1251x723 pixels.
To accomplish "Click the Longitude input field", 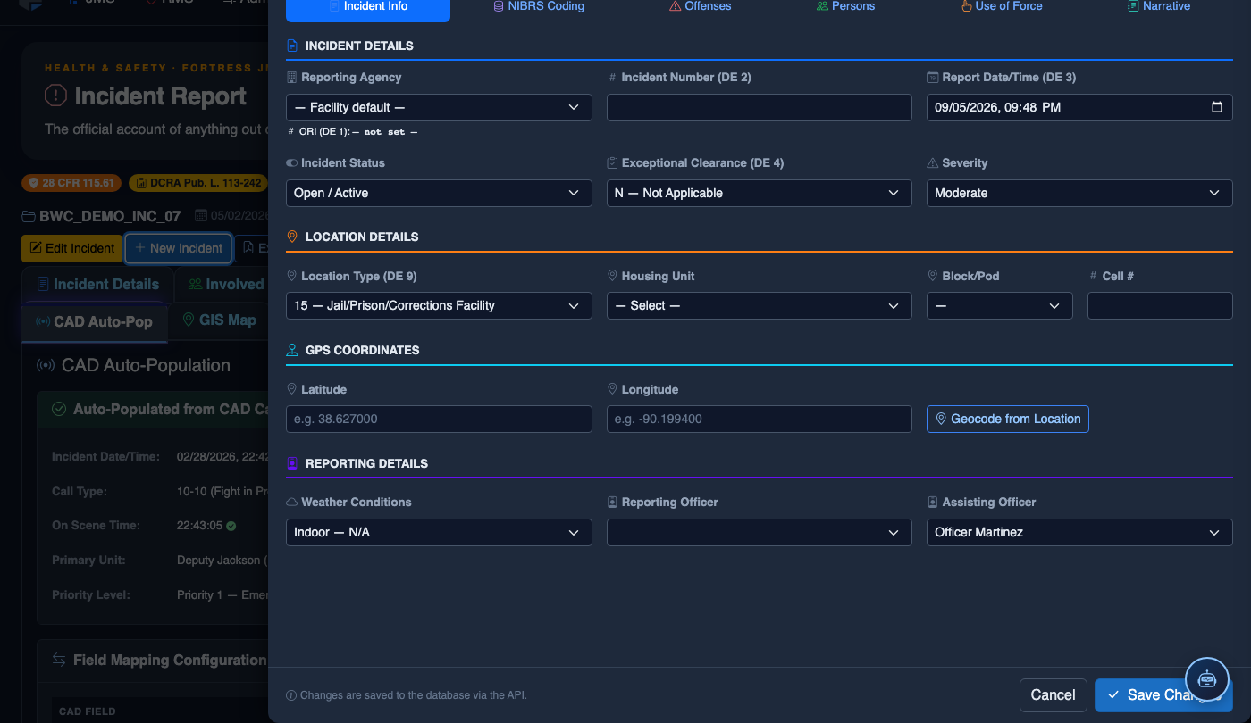I will pyautogui.click(x=760, y=419).
